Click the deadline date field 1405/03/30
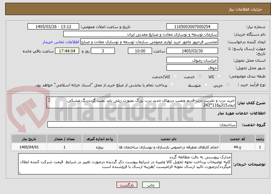 (x=192, y=51)
